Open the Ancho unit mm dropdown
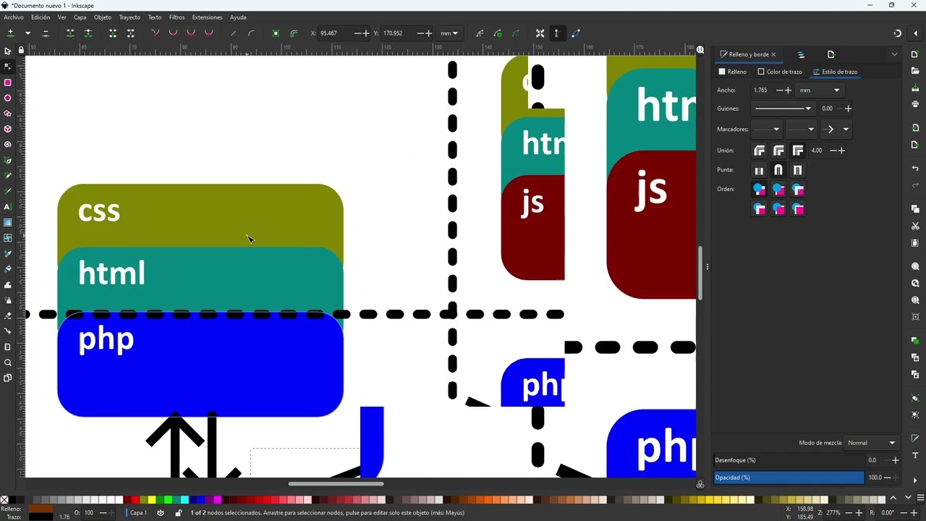 click(x=820, y=90)
